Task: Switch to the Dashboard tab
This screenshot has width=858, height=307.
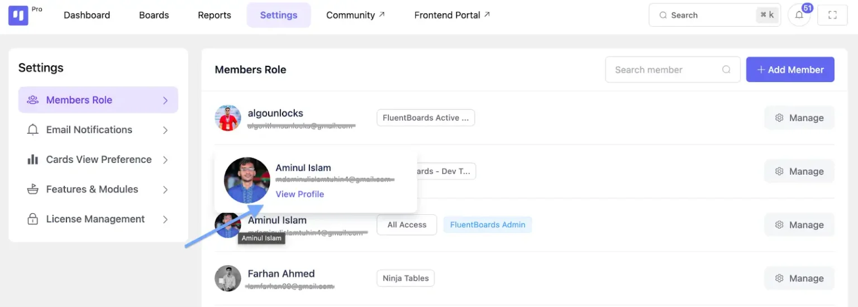Action: coord(87,15)
